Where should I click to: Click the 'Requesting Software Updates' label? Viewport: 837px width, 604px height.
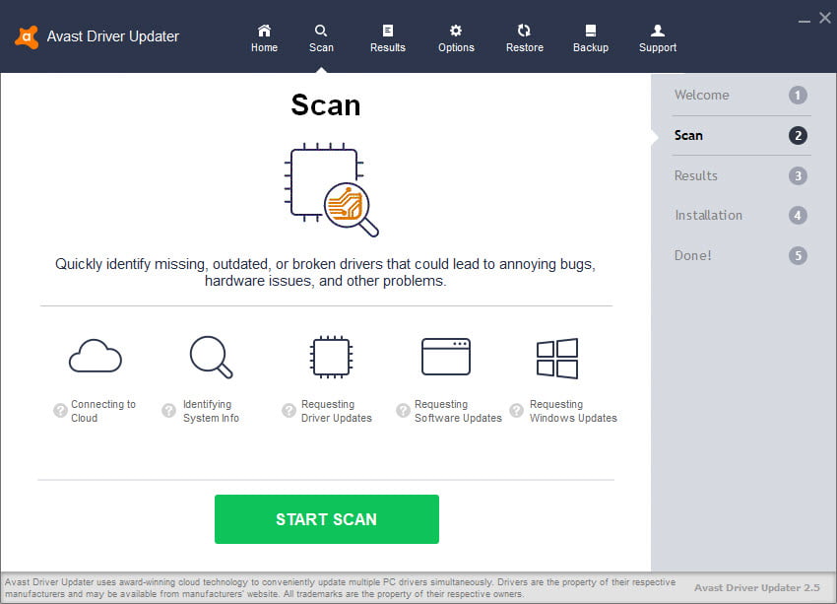(458, 411)
